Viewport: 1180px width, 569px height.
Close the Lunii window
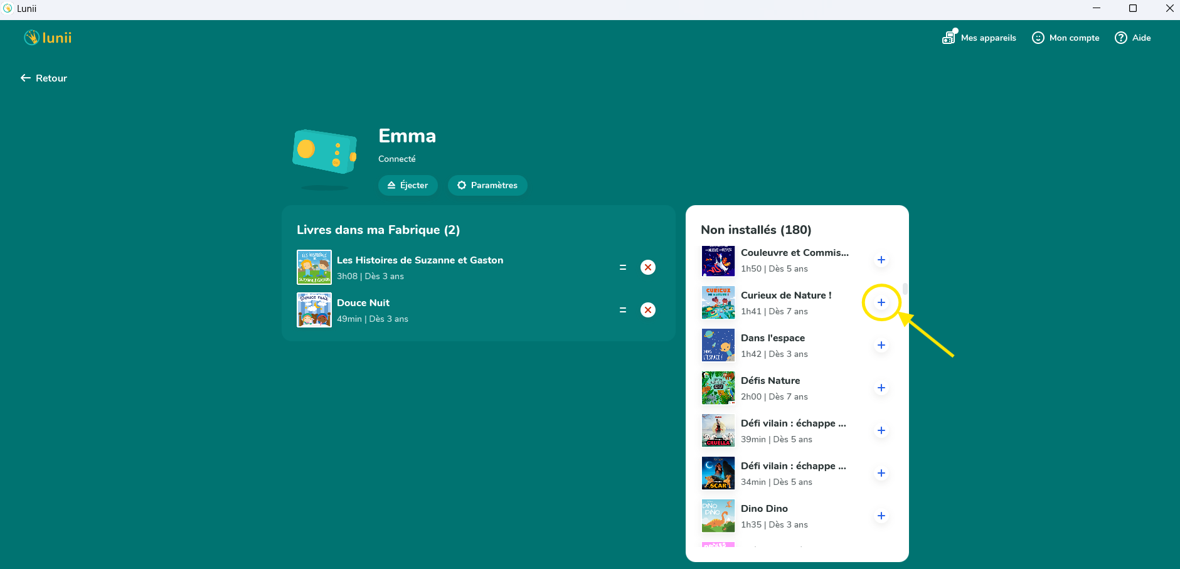point(1169,8)
